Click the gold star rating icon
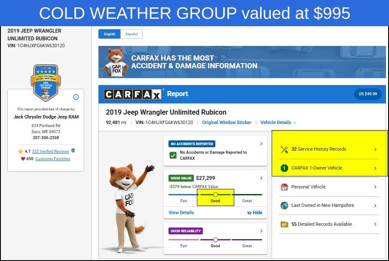The height and width of the screenshot is (261, 389). (20, 152)
